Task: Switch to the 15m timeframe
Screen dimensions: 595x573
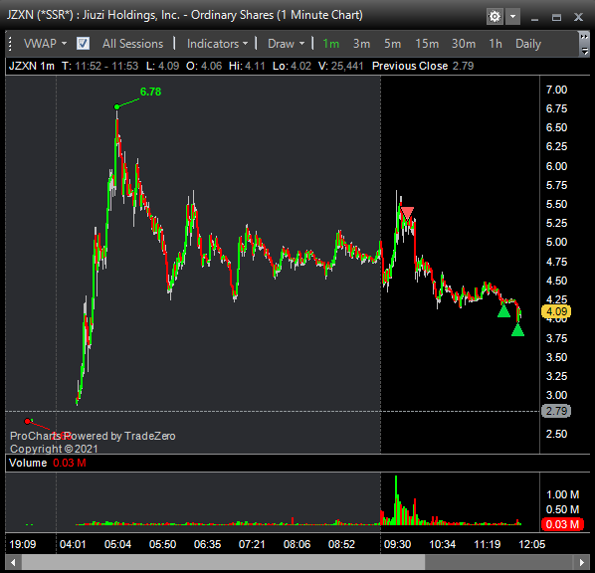Action: coord(427,44)
